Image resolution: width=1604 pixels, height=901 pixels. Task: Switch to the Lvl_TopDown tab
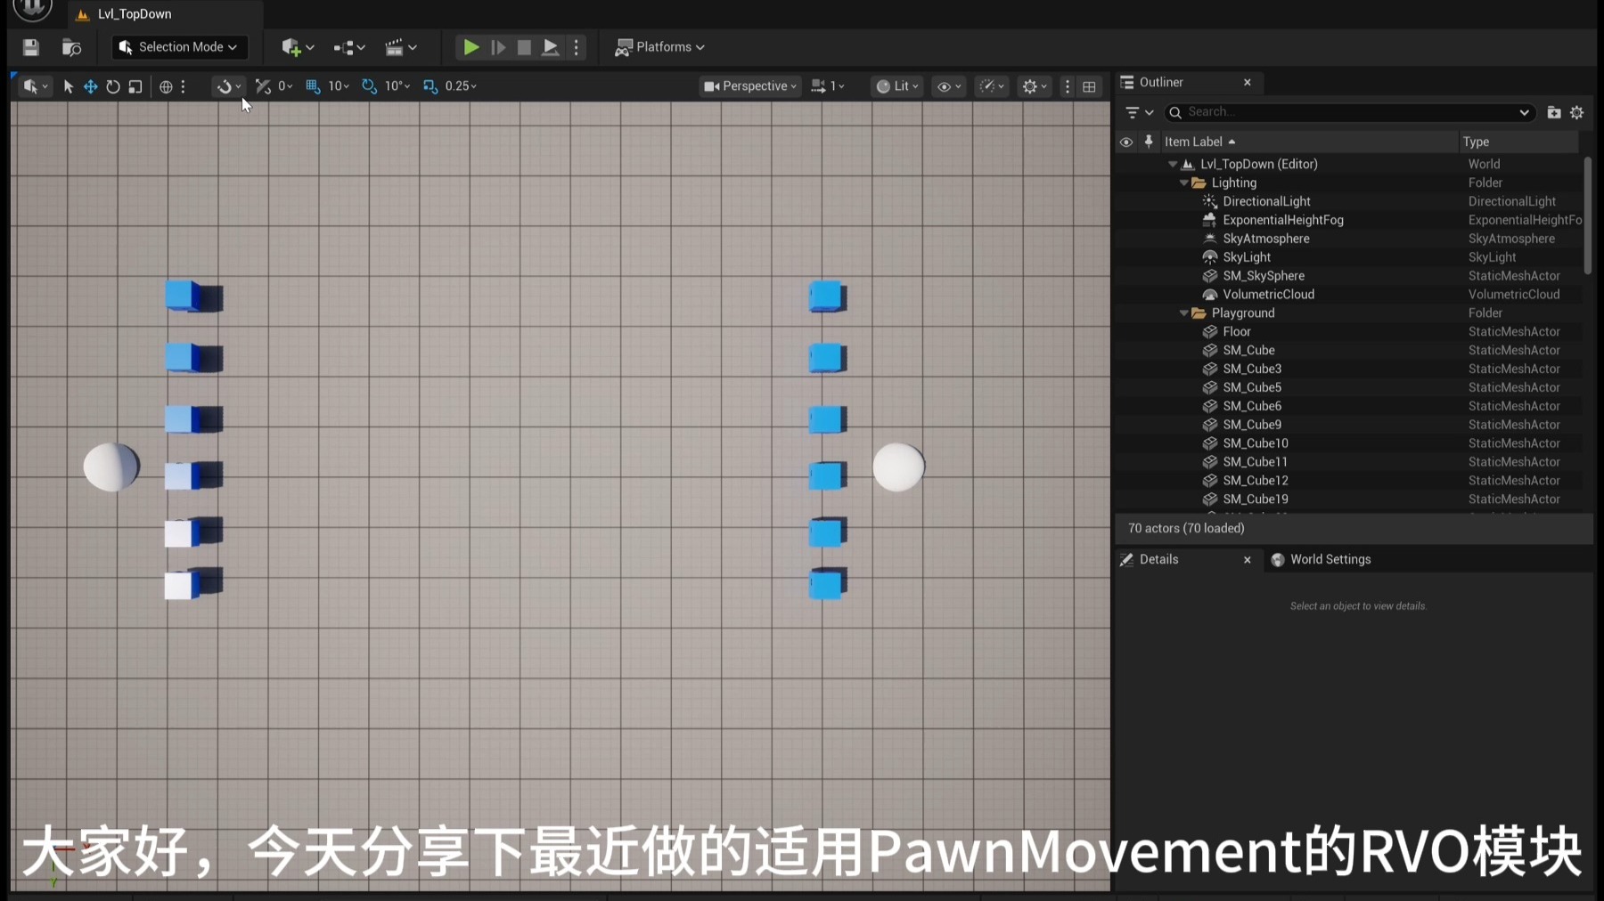[x=135, y=14]
